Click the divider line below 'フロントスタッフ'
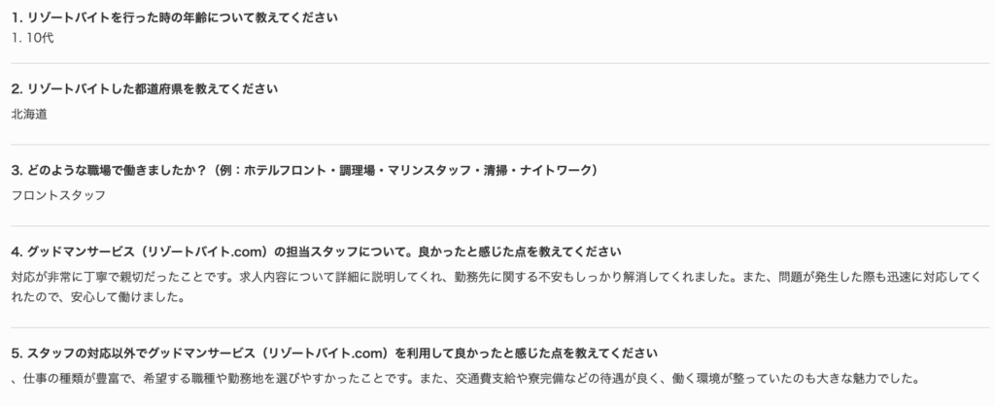Screen dimensions: 995x406 (x=500, y=226)
